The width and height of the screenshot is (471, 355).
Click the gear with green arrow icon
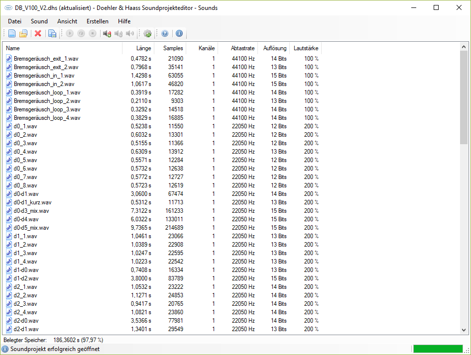147,33
